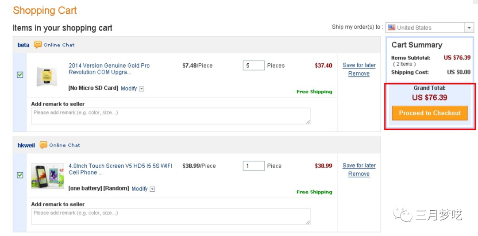Click the US flag in ship-to selector
Image resolution: width=478 pixels, height=236 pixels.
(x=391, y=27)
